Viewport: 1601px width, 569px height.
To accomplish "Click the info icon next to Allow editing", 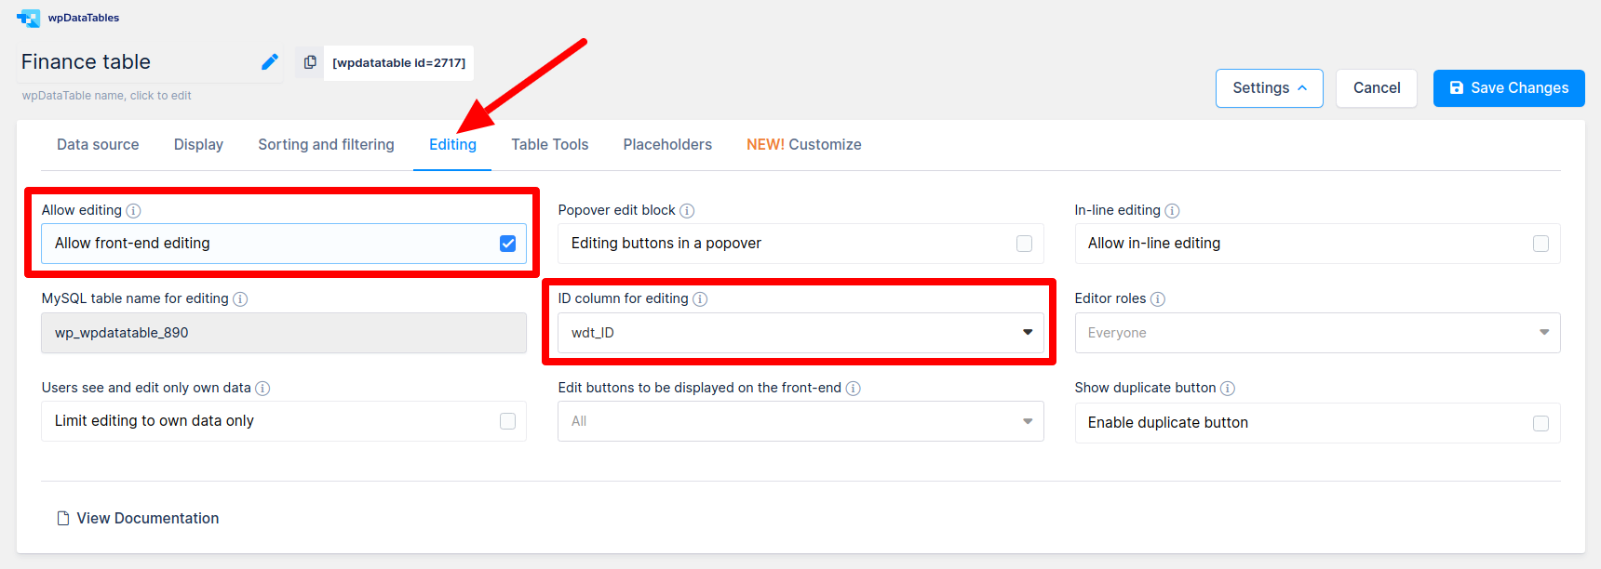I will 133,210.
